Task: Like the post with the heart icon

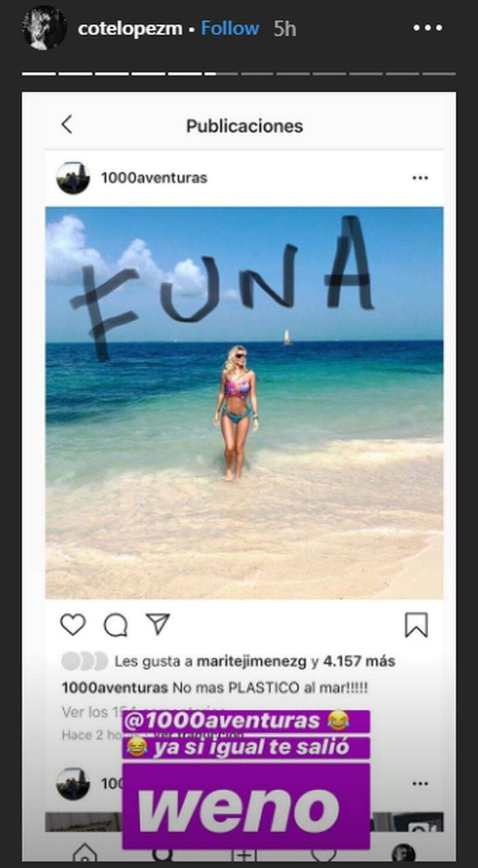Action: pyautogui.click(x=73, y=624)
